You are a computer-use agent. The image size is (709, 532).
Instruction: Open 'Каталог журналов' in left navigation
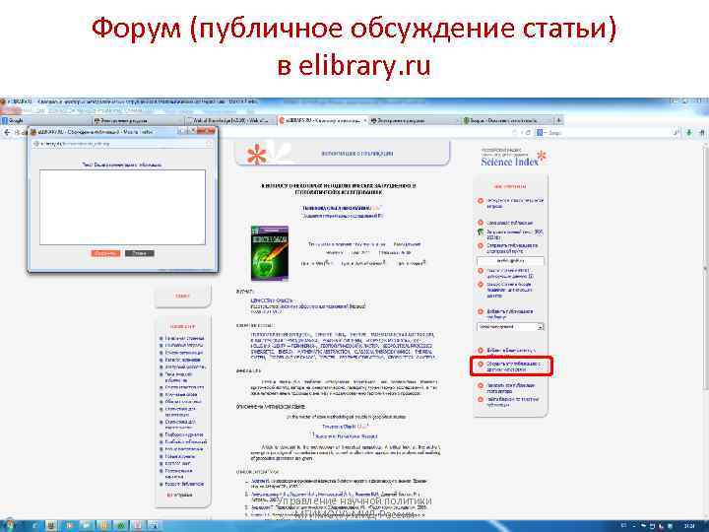183,360
